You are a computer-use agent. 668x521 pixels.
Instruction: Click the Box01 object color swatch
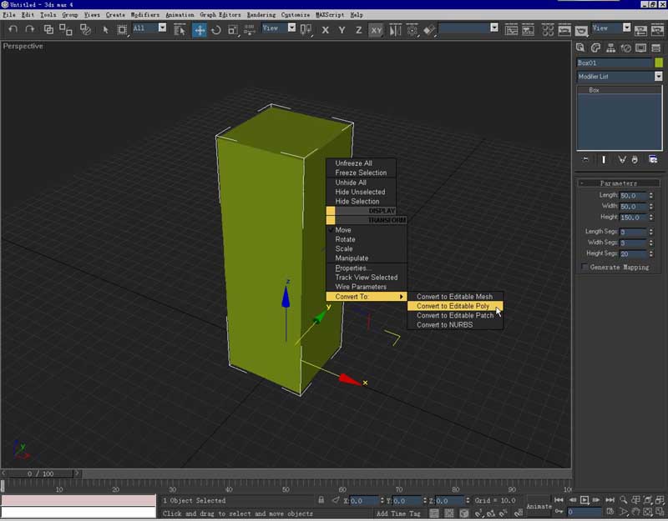point(658,63)
